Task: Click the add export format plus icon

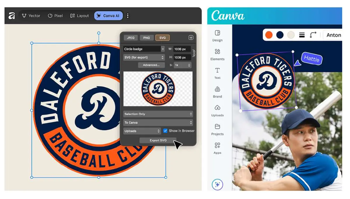Action: (191, 38)
